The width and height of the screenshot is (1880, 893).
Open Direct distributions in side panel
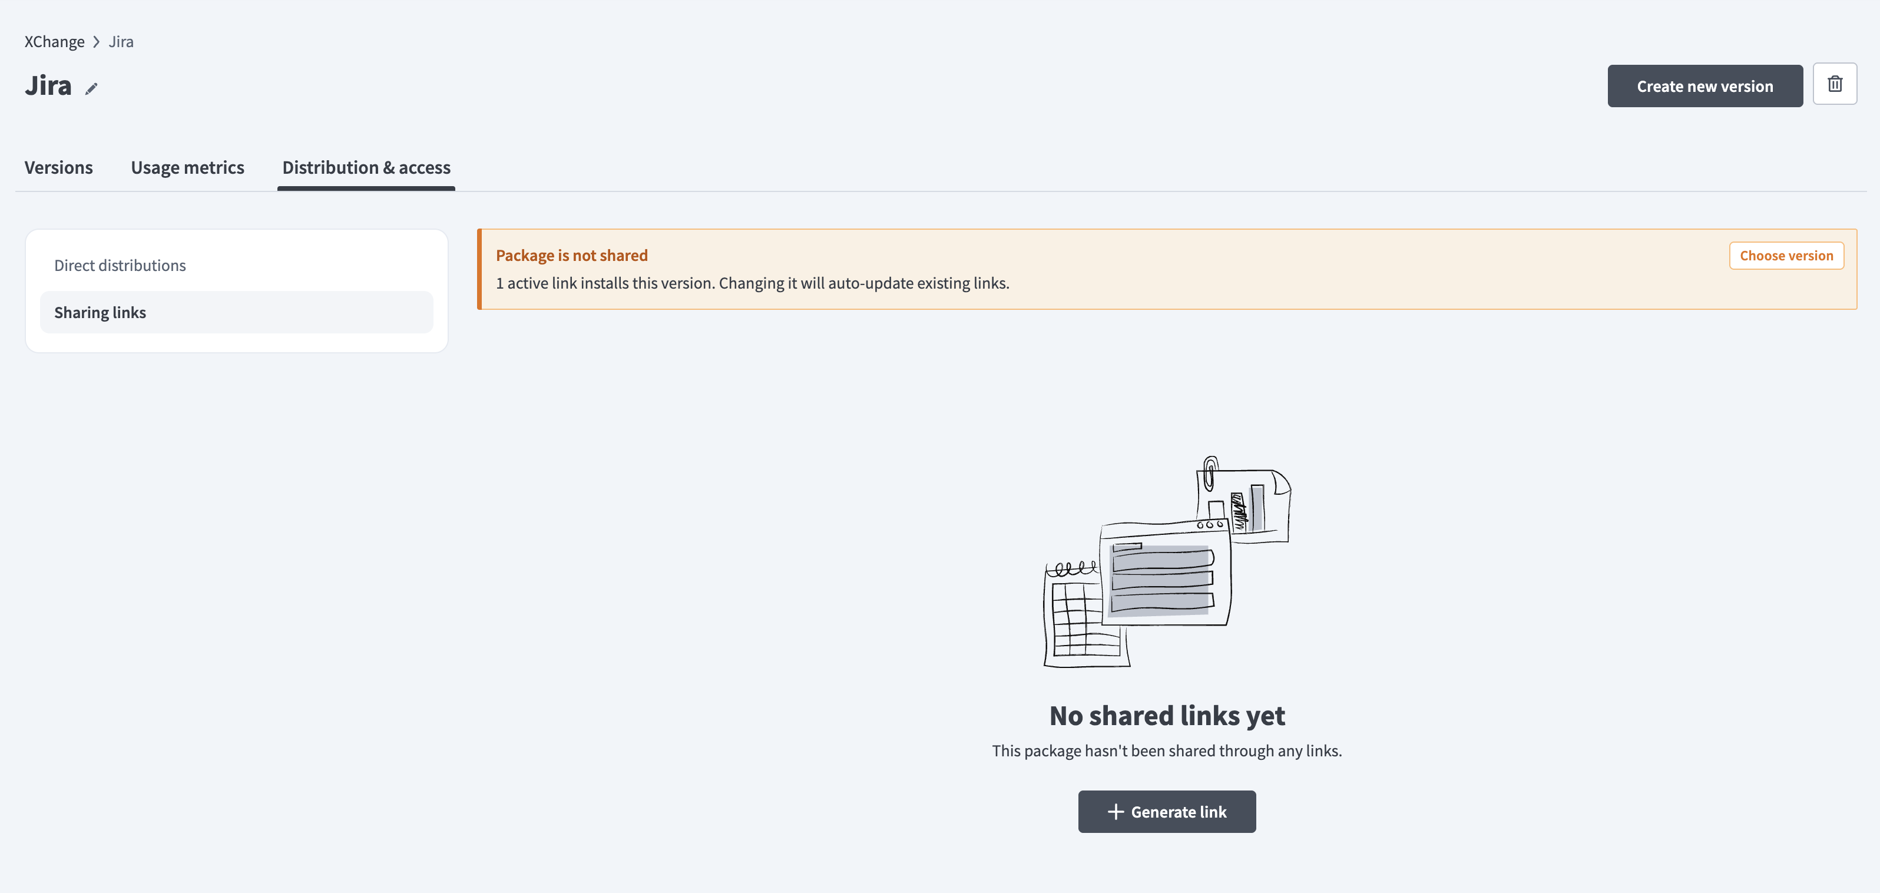(236, 265)
